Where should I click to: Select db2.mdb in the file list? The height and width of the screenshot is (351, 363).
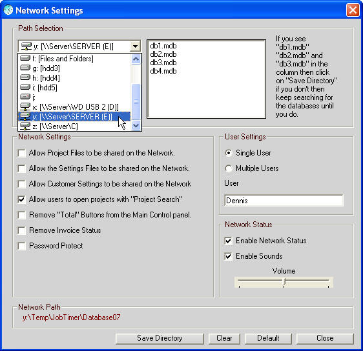tap(163, 54)
